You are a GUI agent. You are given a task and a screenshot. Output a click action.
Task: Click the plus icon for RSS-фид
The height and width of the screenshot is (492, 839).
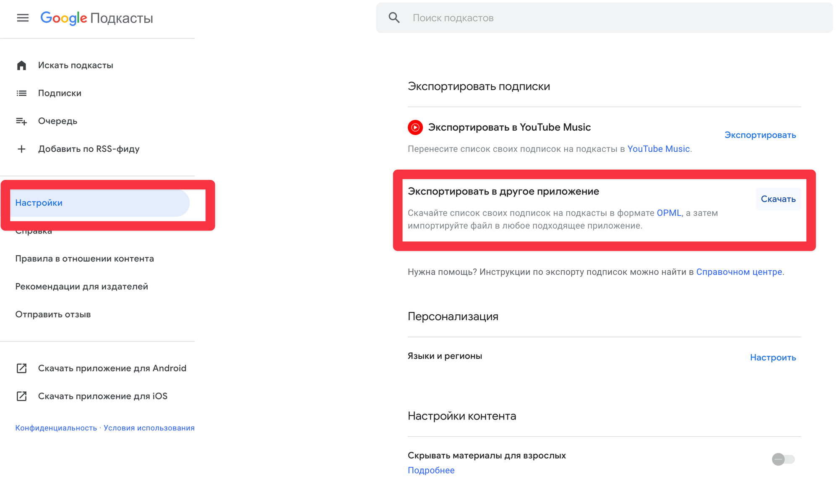21,149
